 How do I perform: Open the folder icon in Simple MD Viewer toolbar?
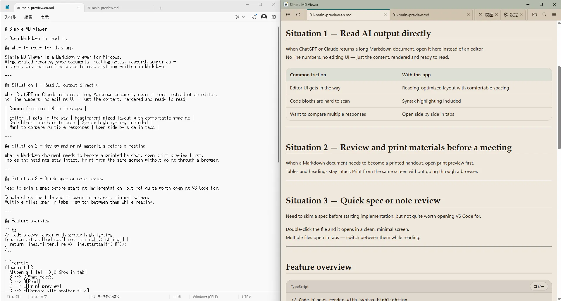[535, 15]
